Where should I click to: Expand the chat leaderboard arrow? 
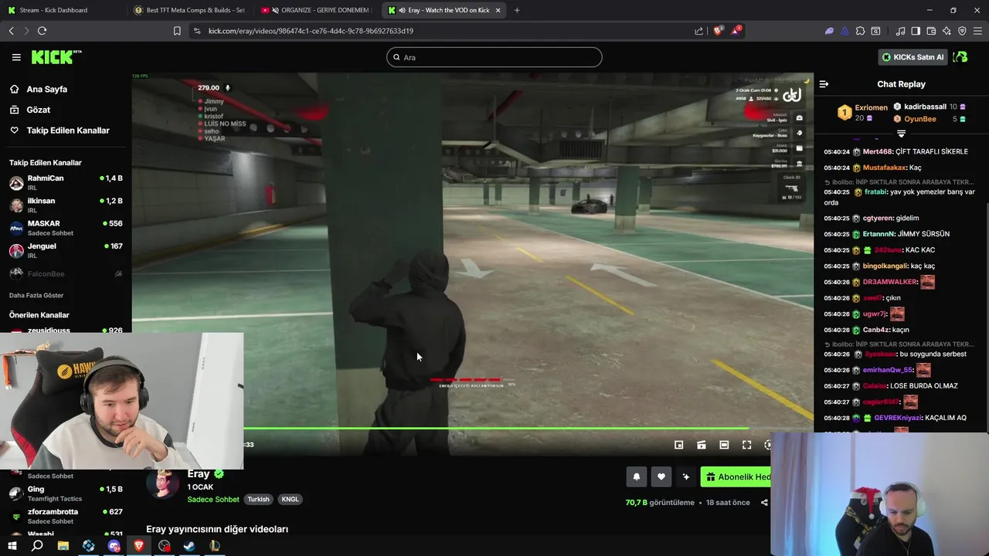[901, 134]
